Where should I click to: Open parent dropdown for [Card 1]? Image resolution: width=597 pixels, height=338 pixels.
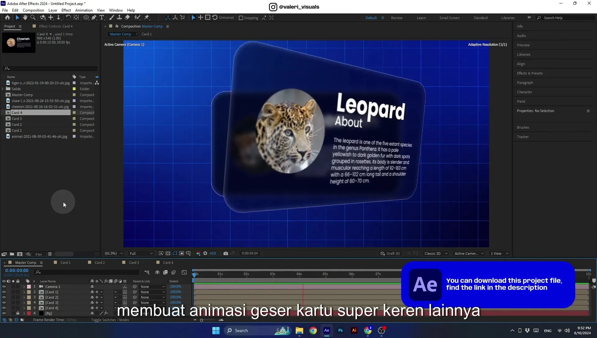[x=152, y=292]
